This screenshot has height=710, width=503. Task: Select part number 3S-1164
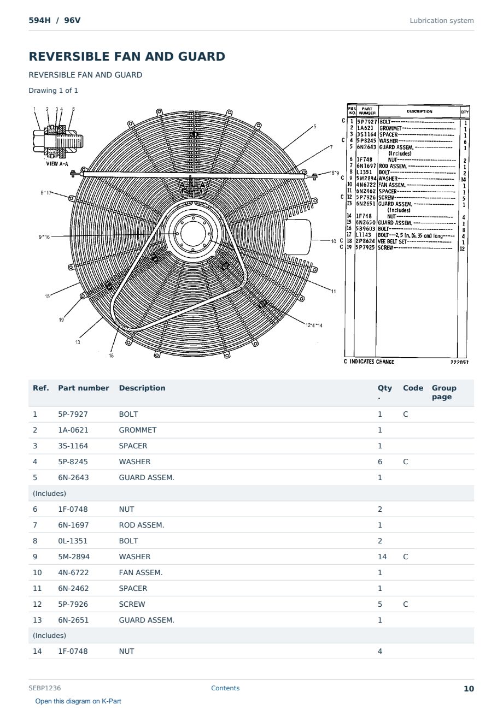(73, 446)
